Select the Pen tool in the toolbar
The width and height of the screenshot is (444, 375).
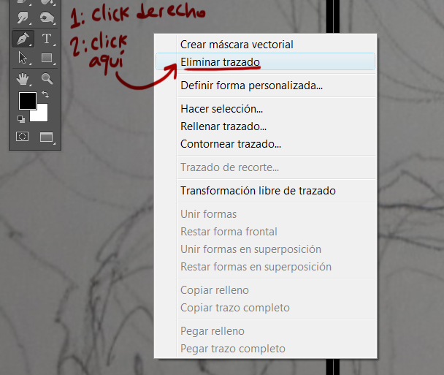coord(23,39)
